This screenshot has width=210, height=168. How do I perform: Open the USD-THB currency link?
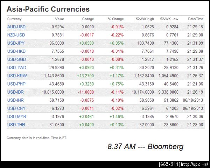tap(16, 124)
